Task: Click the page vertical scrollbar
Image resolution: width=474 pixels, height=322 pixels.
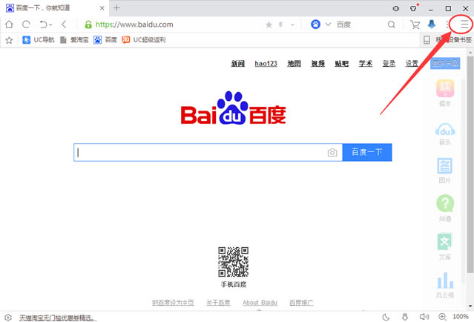Action: pyautogui.click(x=470, y=164)
